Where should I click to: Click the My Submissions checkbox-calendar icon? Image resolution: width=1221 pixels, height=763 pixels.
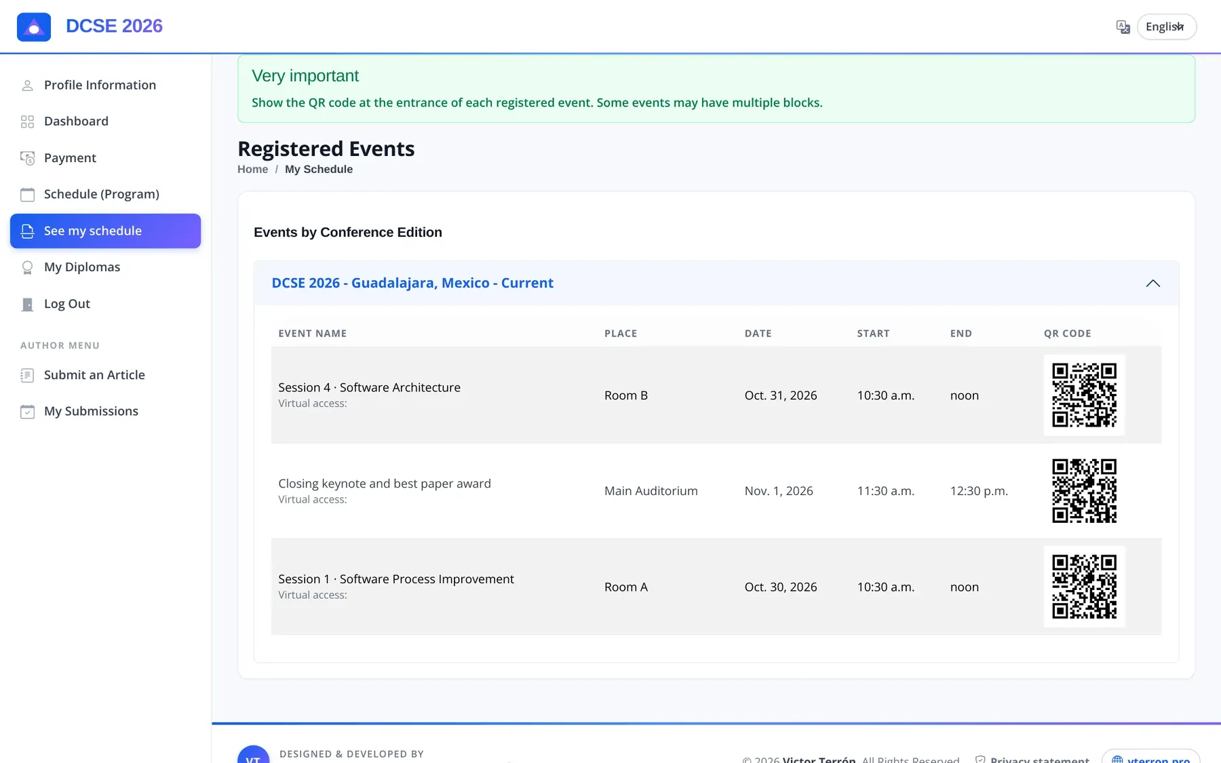pyautogui.click(x=27, y=412)
